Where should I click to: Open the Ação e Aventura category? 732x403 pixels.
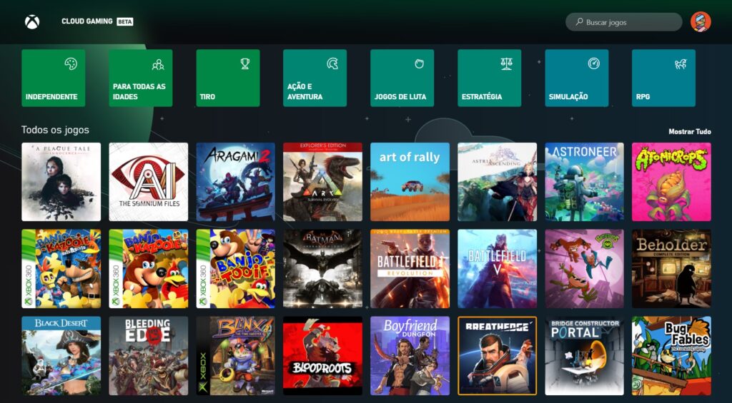(x=315, y=78)
